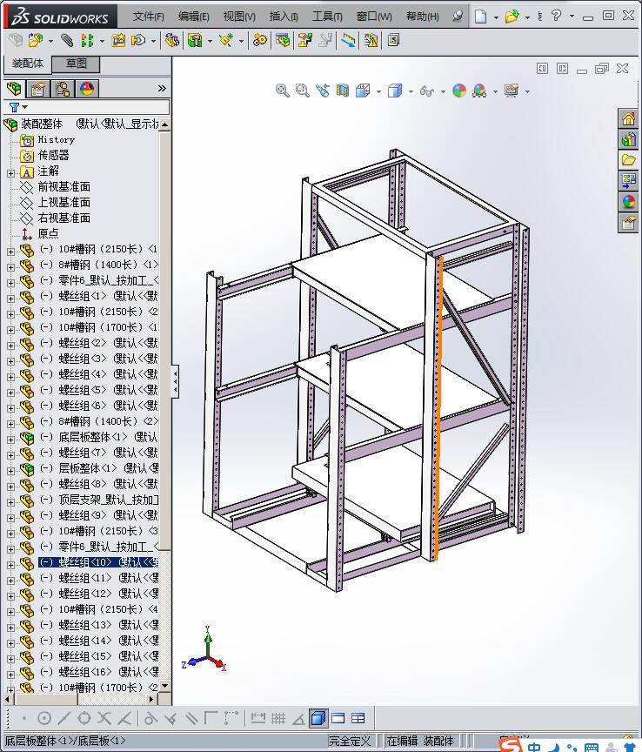The width and height of the screenshot is (642, 752).
Task: Switch to the DisplayManager tab icon
Action: (87, 89)
